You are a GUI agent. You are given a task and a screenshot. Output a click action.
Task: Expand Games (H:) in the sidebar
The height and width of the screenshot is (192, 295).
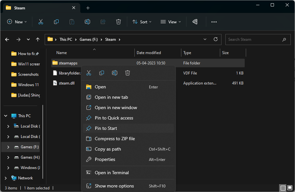click(8, 157)
